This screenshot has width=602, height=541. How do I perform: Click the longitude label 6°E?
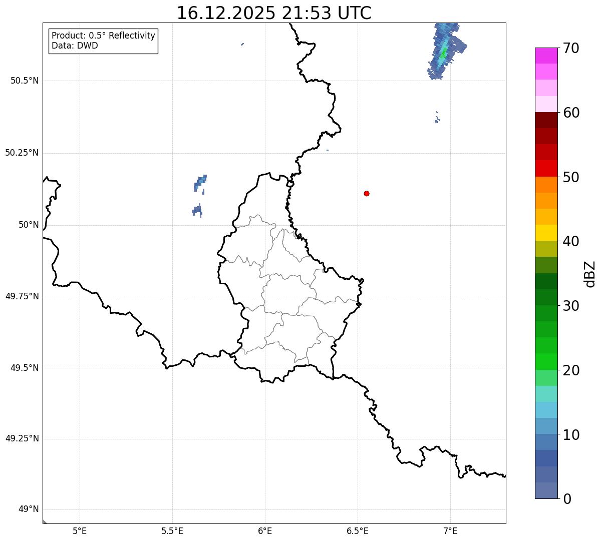(x=265, y=530)
